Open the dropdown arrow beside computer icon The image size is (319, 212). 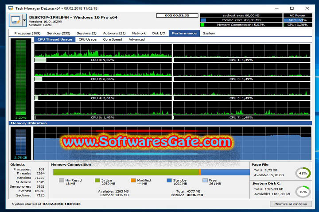coord(24,20)
